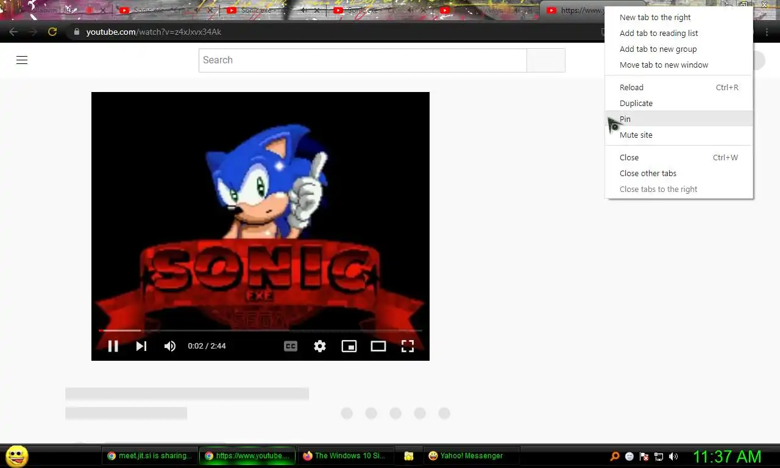Open the YouTube hamburger guide menu
This screenshot has height=468, width=780.
point(22,60)
